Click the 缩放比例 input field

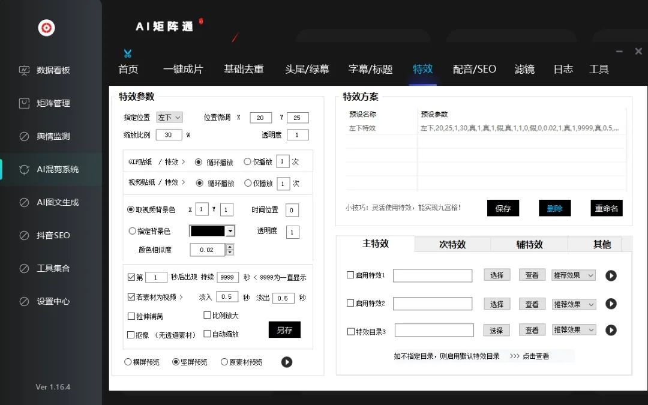169,135
